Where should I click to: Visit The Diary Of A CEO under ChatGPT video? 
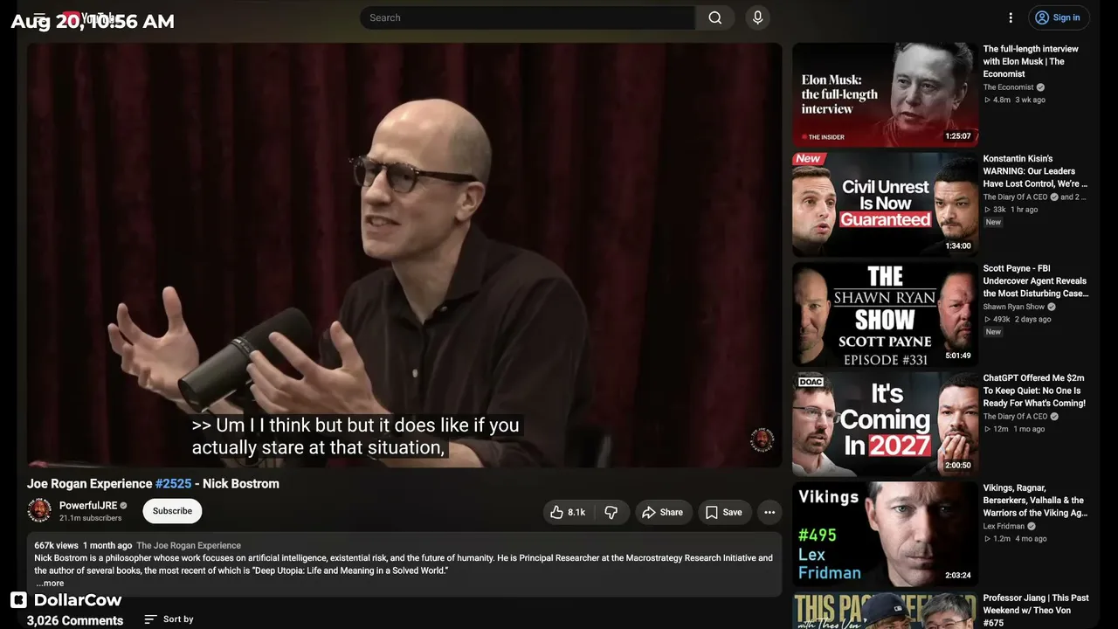[x=1015, y=417]
